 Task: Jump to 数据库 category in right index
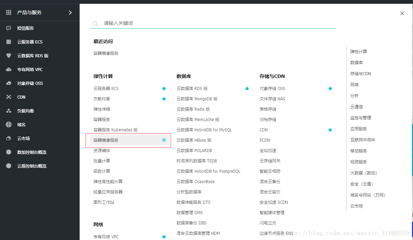pyautogui.click(x=356, y=63)
